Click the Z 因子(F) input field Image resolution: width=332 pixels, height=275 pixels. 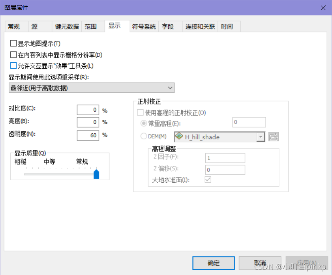225,158
